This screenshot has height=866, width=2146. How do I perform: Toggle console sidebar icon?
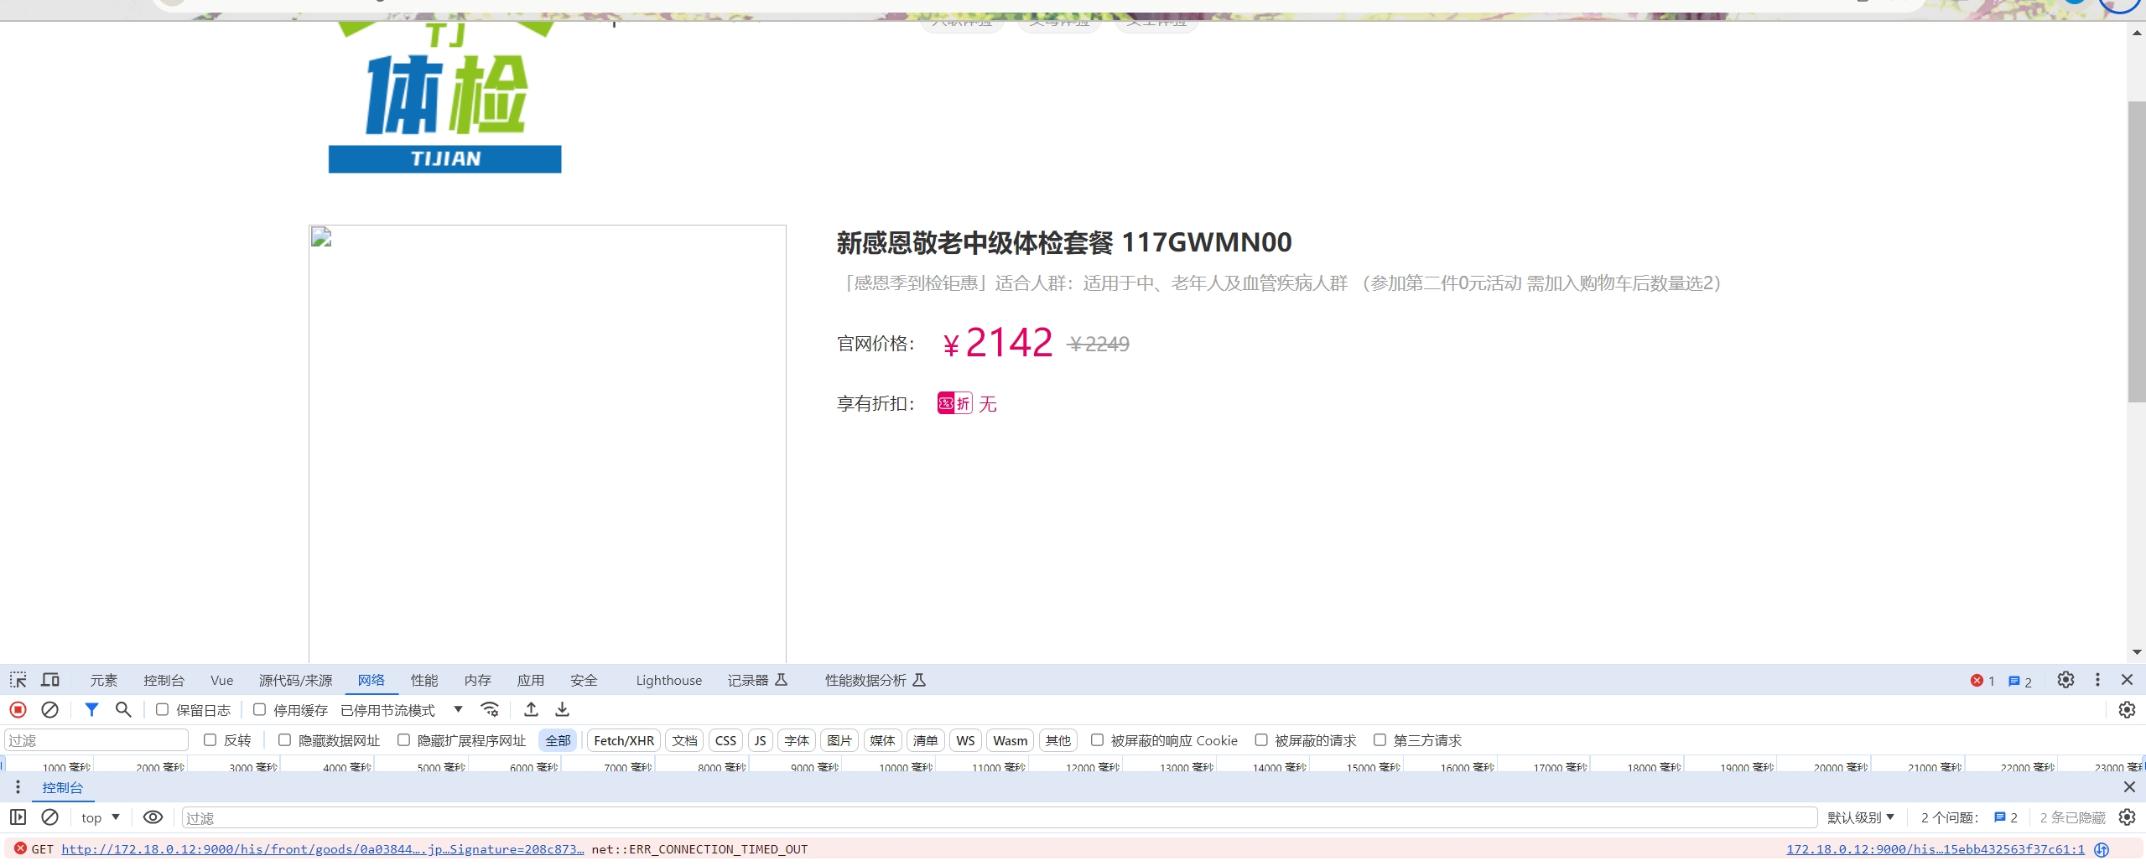18,817
